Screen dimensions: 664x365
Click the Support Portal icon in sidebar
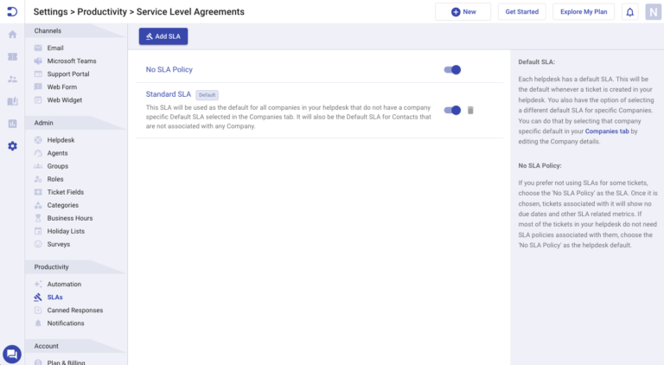[38, 74]
